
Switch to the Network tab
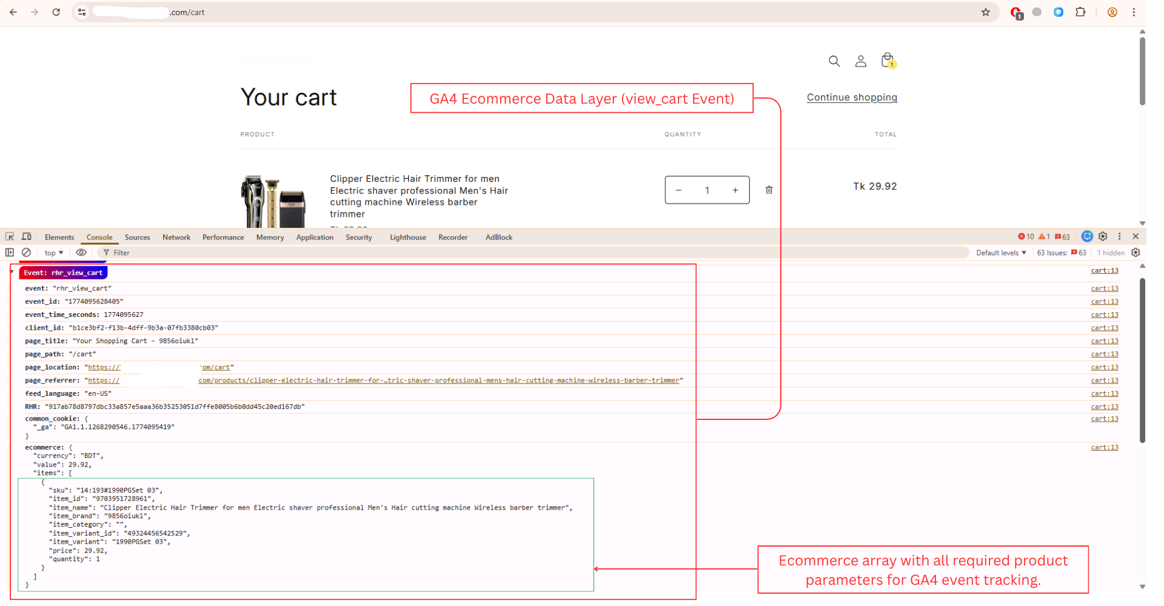click(176, 238)
